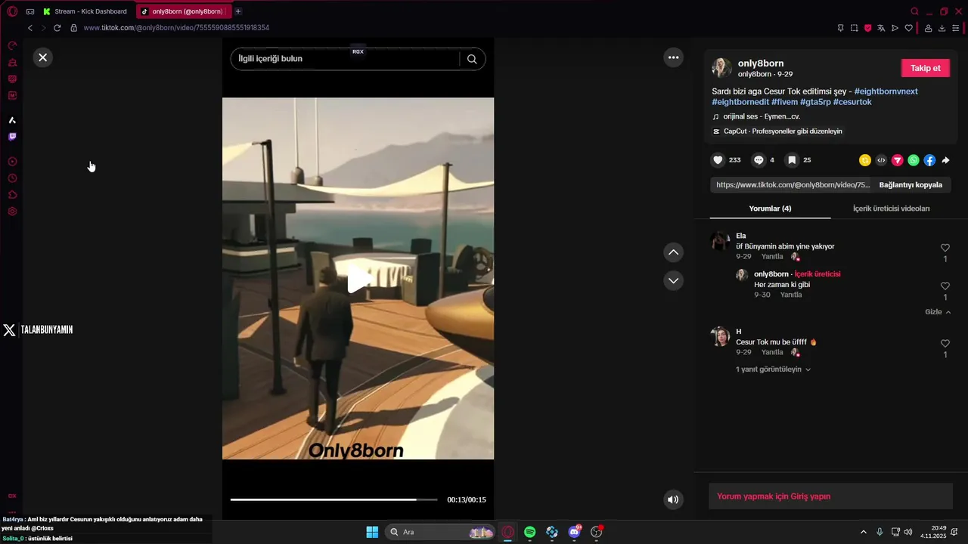Open a new browser tab with plus
Screen dimensions: 968x544
point(238,11)
